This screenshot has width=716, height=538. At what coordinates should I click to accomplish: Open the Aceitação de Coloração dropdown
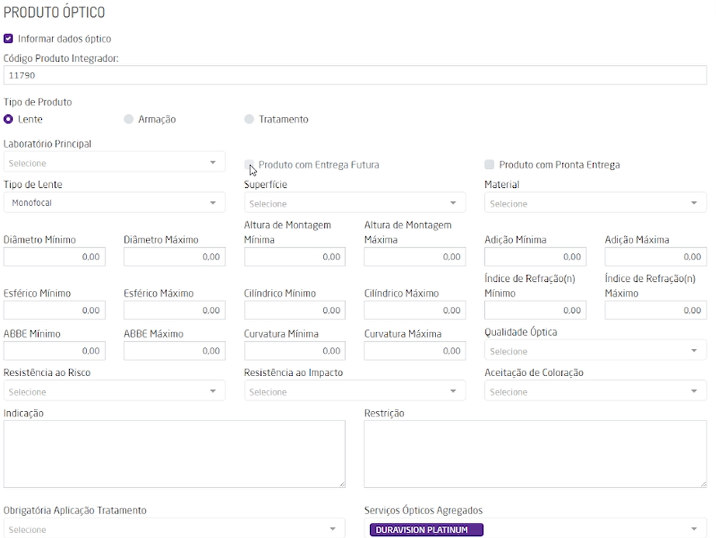tap(595, 392)
